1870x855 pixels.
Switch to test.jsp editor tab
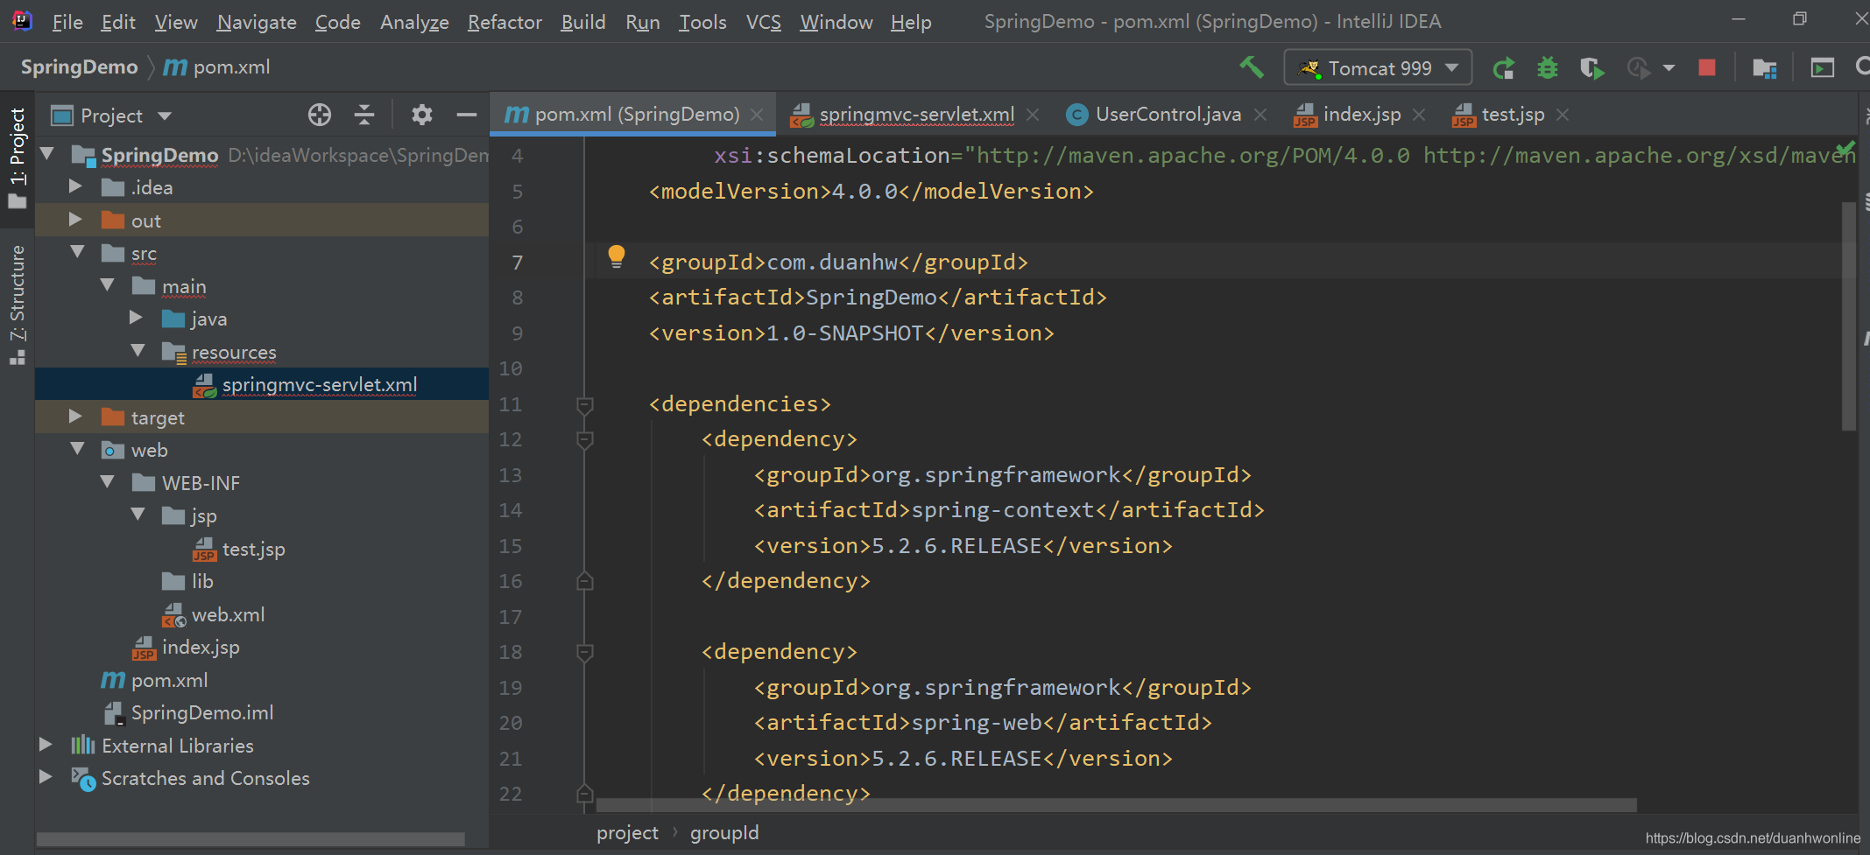[x=1512, y=115]
